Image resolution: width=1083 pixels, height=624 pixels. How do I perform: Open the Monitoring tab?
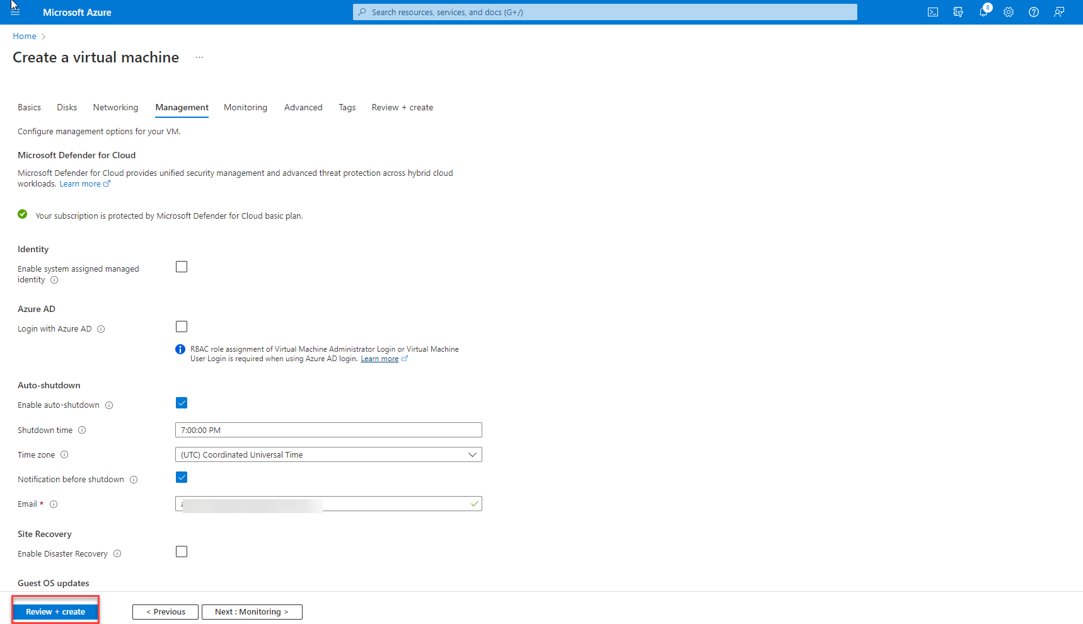[x=245, y=108]
